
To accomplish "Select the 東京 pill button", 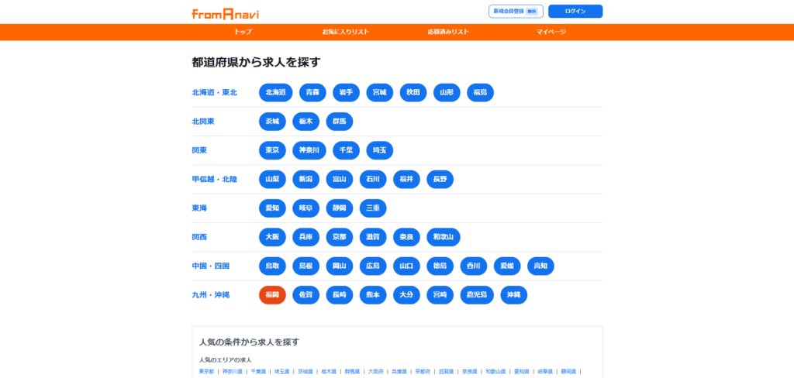I will coord(272,150).
